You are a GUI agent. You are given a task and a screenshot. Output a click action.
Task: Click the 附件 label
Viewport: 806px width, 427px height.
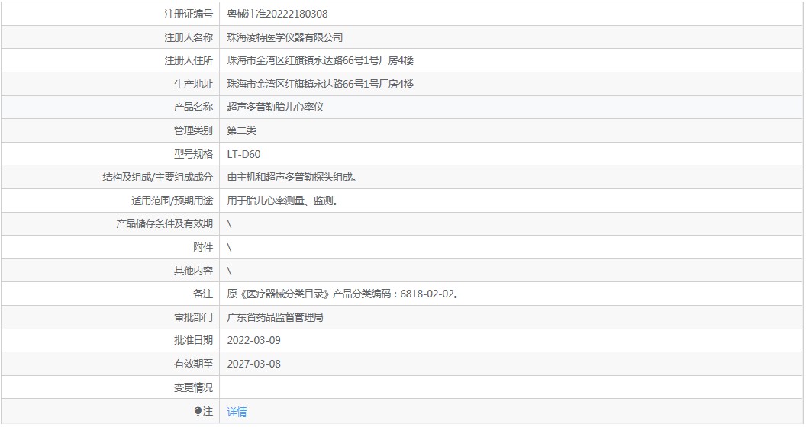tap(203, 247)
